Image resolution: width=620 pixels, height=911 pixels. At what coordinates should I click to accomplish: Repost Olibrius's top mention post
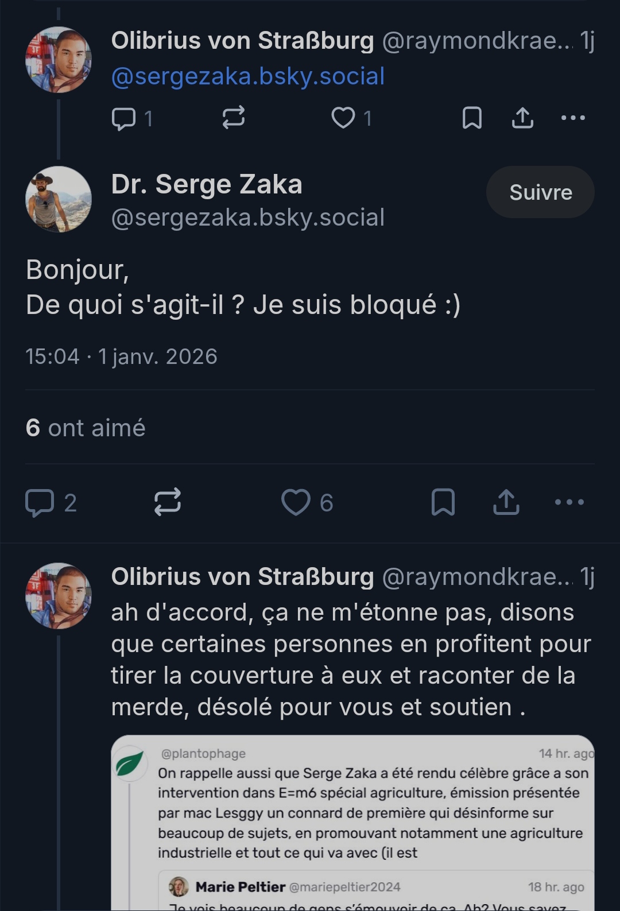[x=234, y=118]
